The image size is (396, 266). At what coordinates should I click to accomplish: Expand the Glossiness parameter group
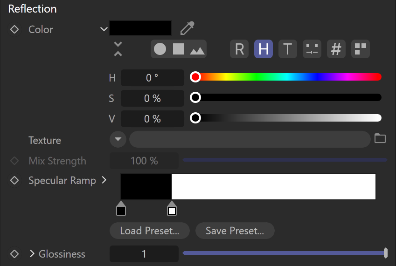click(x=32, y=253)
